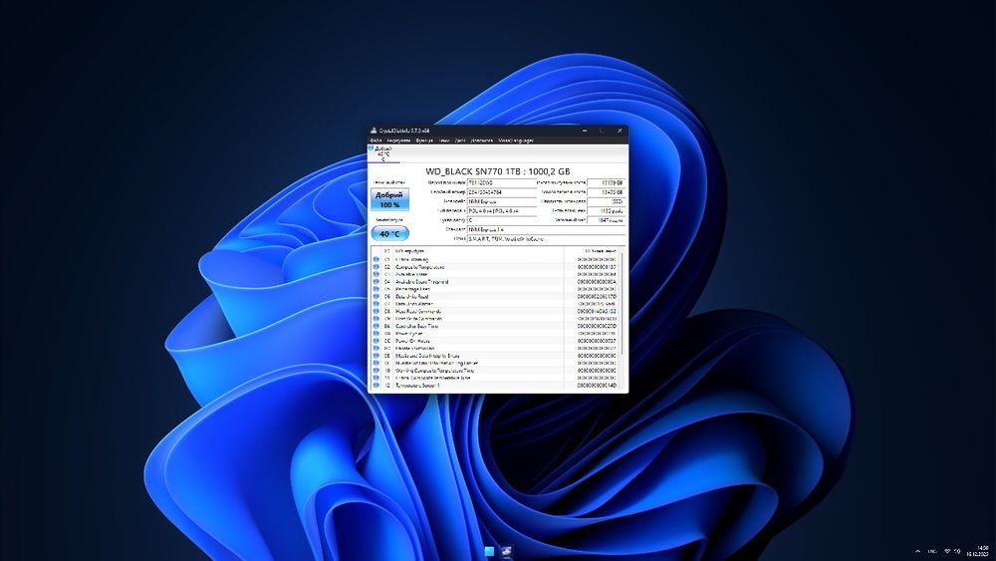Select Critical Composite Temperature Time row
This screenshot has height=561, width=996.
pyautogui.click(x=495, y=378)
